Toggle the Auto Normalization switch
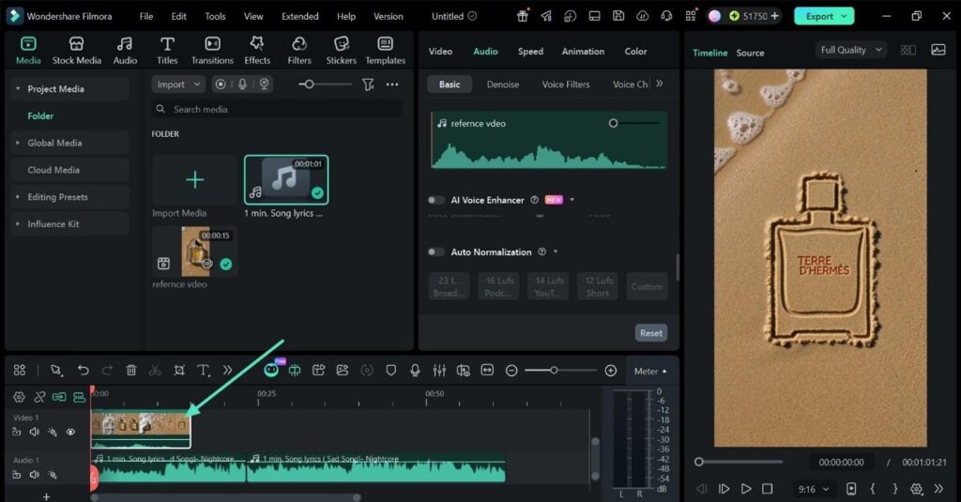The width and height of the screenshot is (961, 502). [x=435, y=251]
